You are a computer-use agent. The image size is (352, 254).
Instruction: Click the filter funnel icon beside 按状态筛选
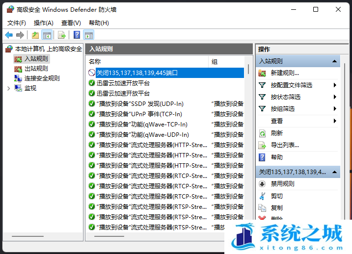(262, 97)
